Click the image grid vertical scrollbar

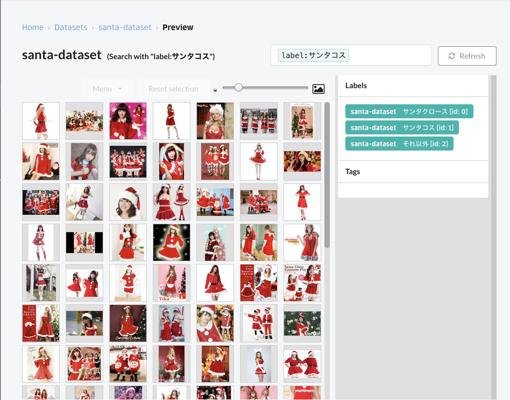327,175
